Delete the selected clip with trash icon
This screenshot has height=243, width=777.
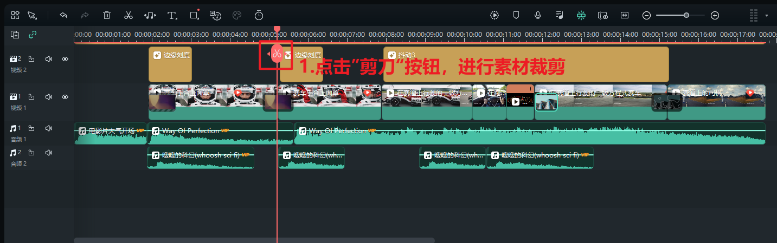pyautogui.click(x=107, y=15)
